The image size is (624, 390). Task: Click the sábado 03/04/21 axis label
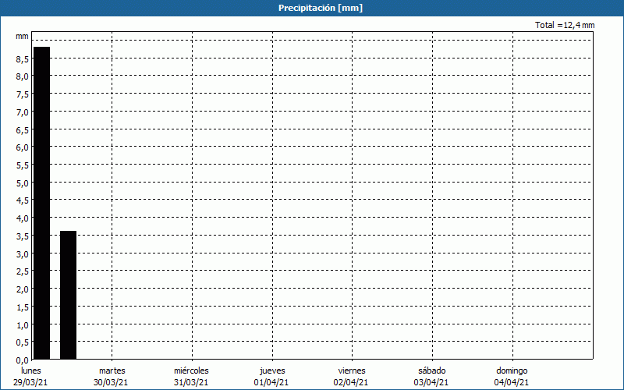pyautogui.click(x=432, y=377)
